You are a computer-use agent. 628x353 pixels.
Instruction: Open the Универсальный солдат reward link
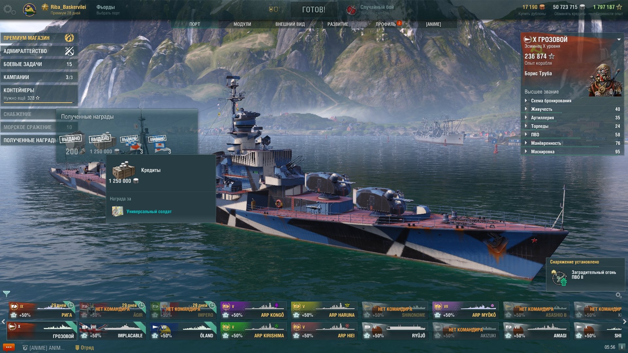coord(149,211)
